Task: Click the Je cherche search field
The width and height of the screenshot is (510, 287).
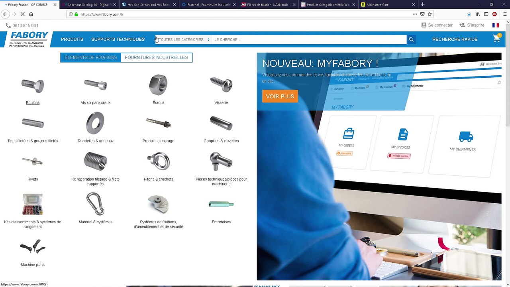Action: [309, 39]
